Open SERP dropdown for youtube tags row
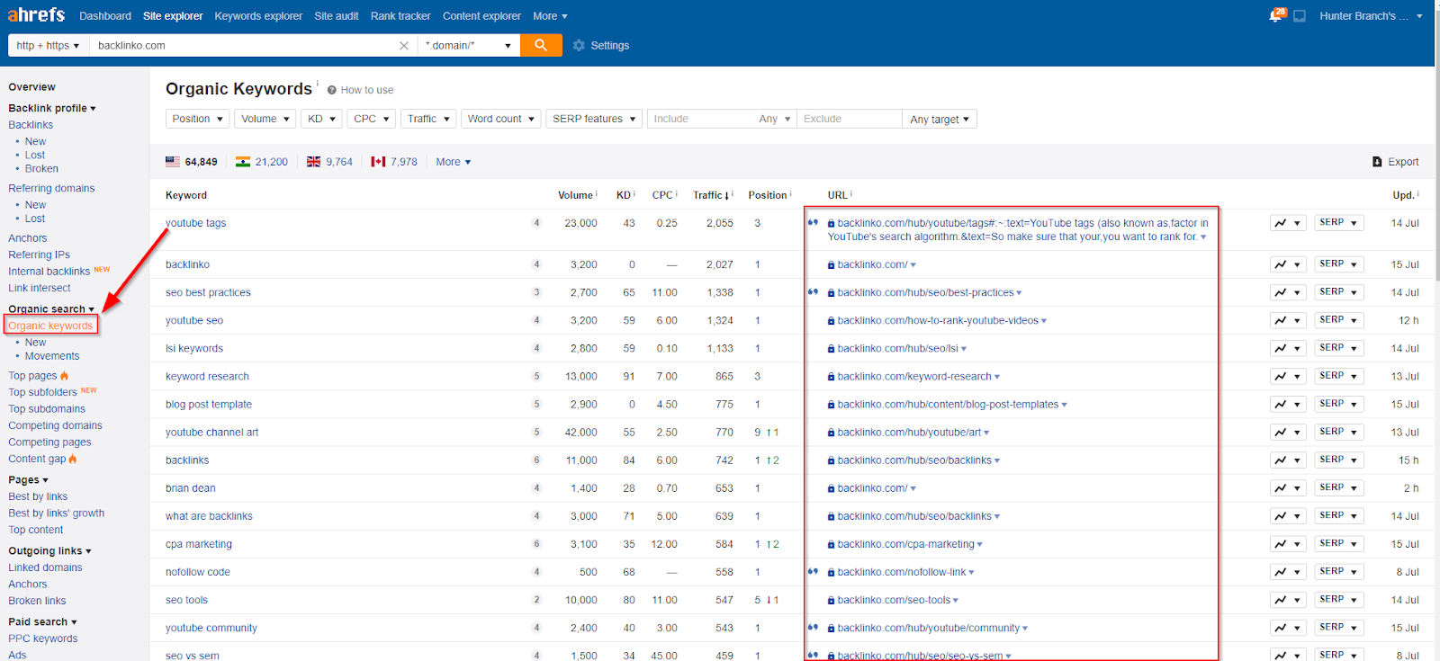The width and height of the screenshot is (1440, 661). 1339,223
